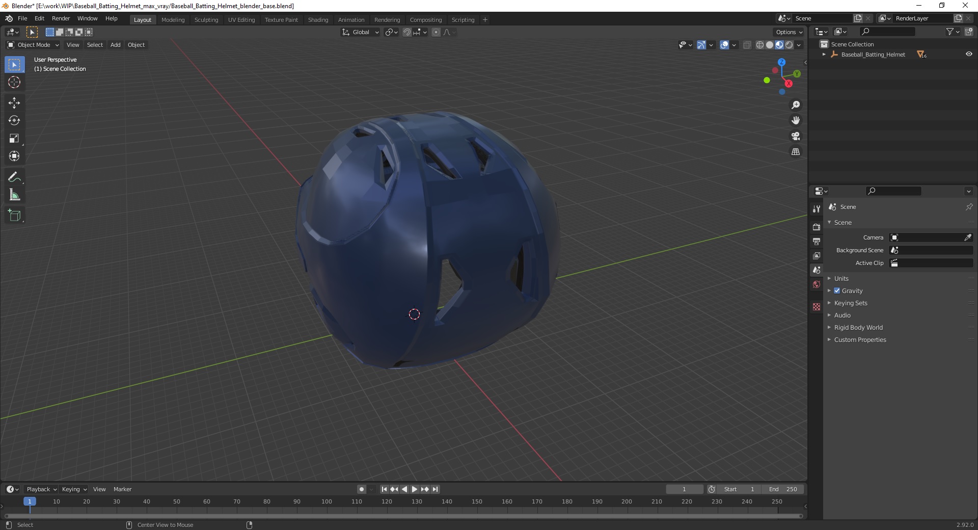Click the eyedropper next to Camera field
Image resolution: width=978 pixels, height=530 pixels.
968,237
